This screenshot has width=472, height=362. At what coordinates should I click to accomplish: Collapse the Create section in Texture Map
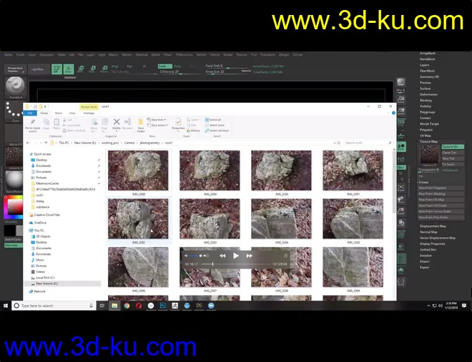423,182
